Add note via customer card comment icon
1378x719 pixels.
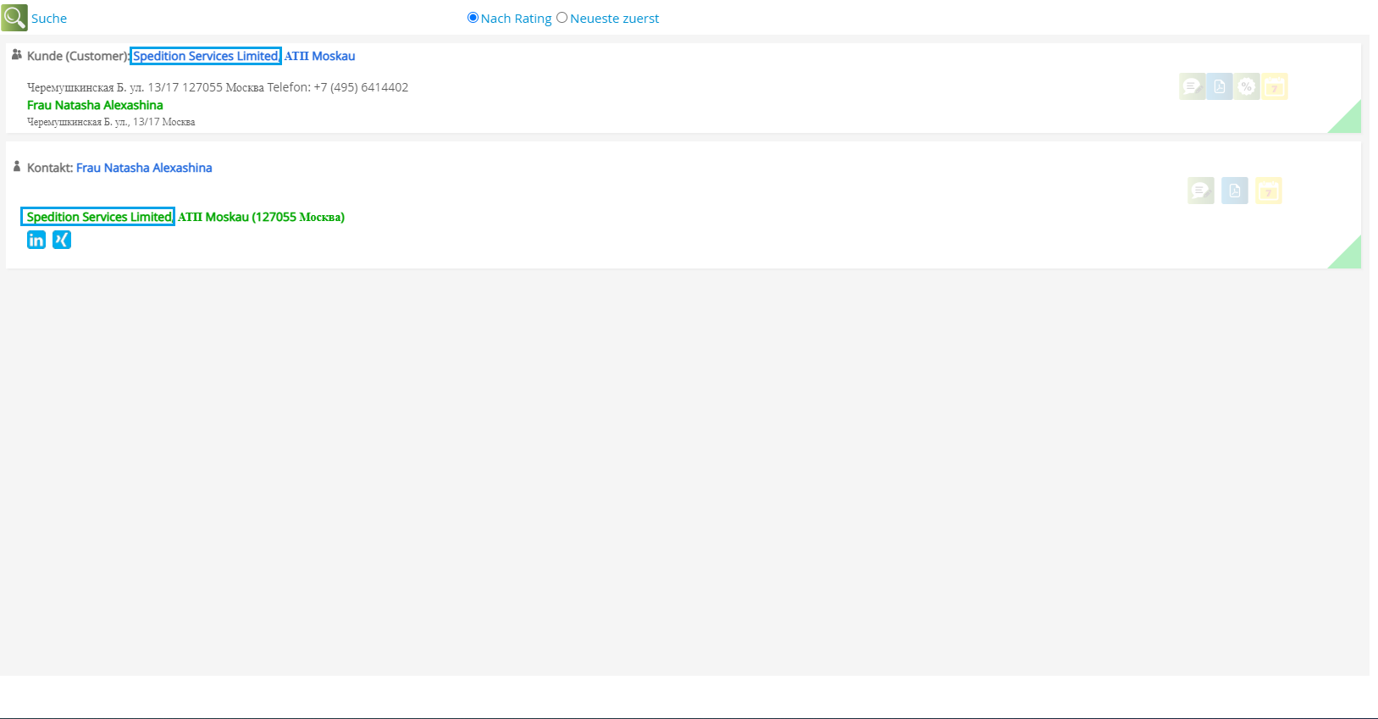1192,86
